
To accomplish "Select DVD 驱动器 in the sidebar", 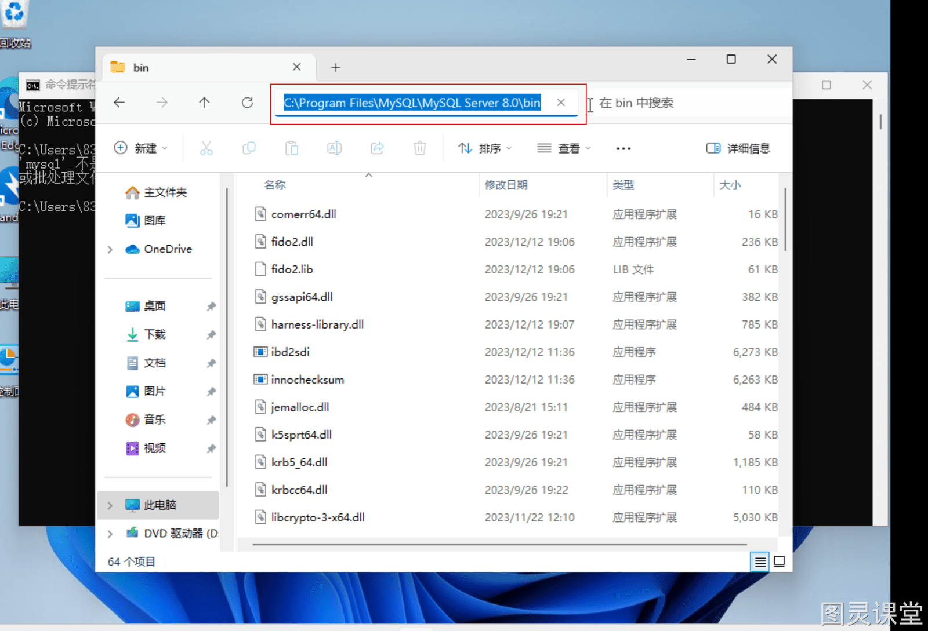I will 172,534.
